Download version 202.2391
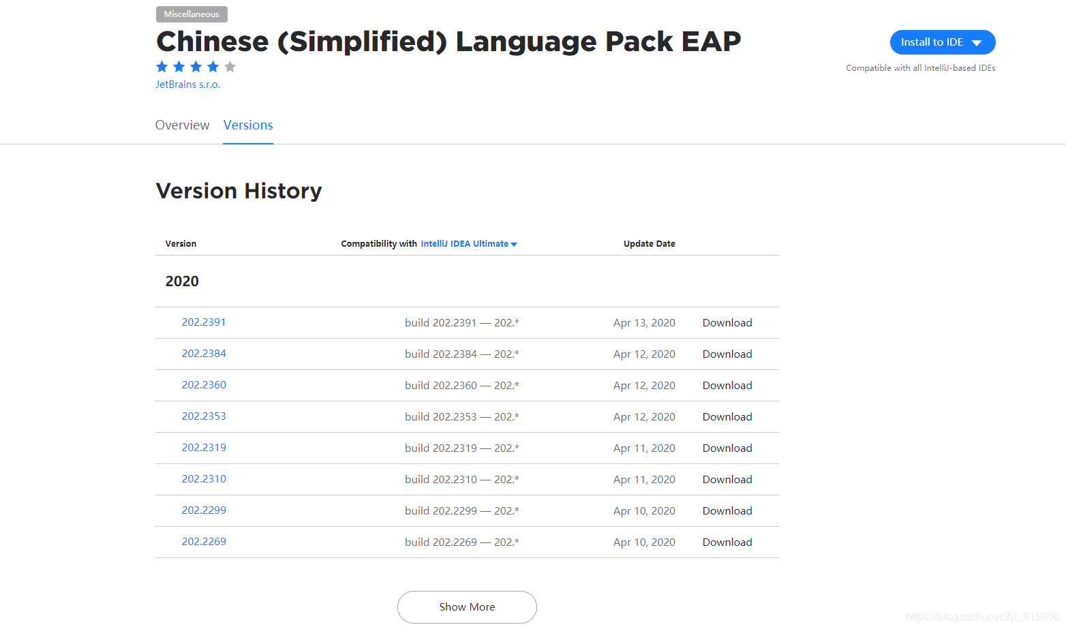The image size is (1066, 629). tap(727, 322)
